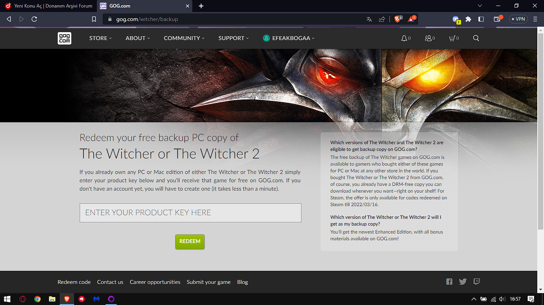The width and height of the screenshot is (544, 305).
Task: Click the search magnifier in GOG header
Action: (476, 38)
